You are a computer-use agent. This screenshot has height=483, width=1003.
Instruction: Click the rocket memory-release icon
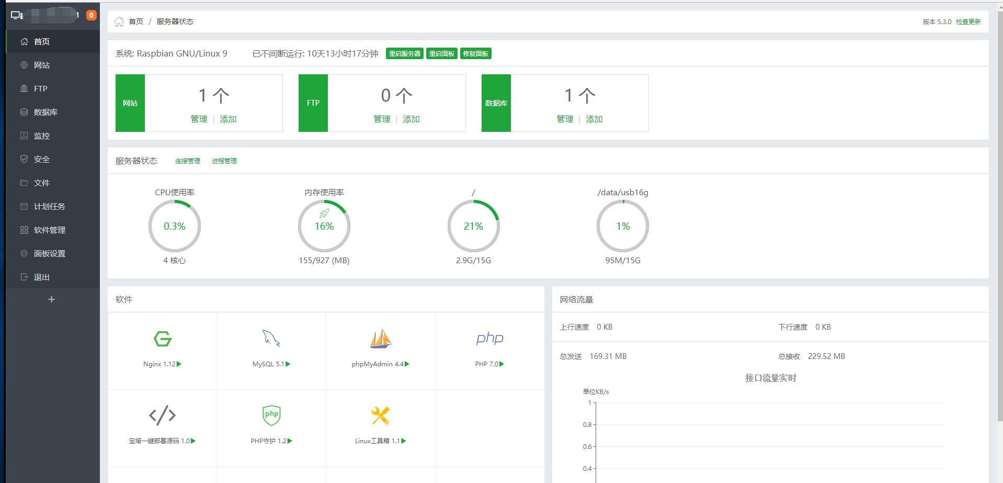(324, 213)
